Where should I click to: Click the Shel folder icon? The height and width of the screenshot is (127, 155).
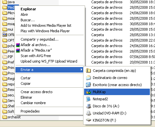[x=4, y=106]
